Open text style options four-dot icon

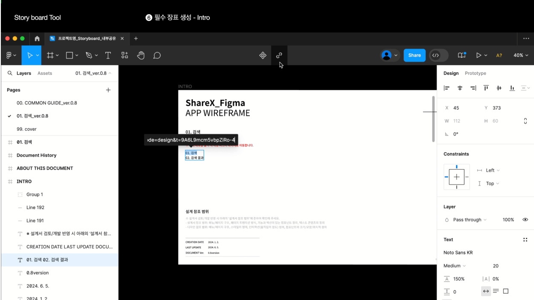tap(525, 239)
